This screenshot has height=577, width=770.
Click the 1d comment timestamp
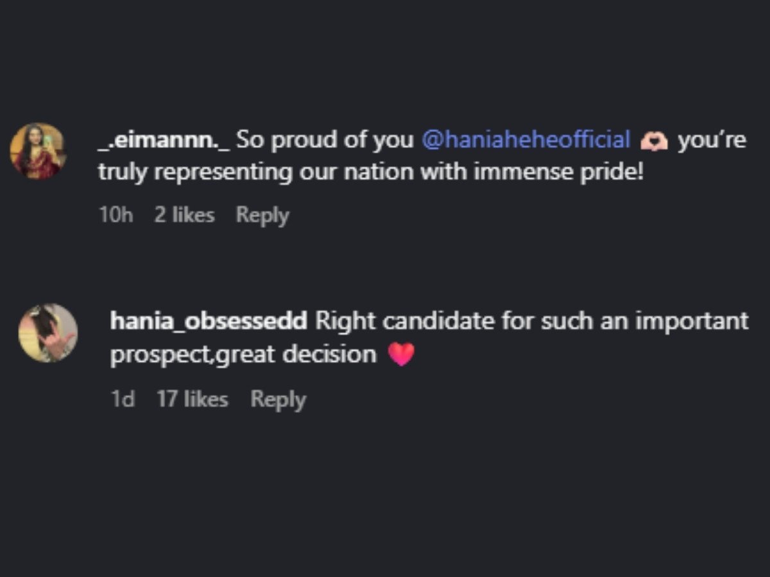[123, 399]
